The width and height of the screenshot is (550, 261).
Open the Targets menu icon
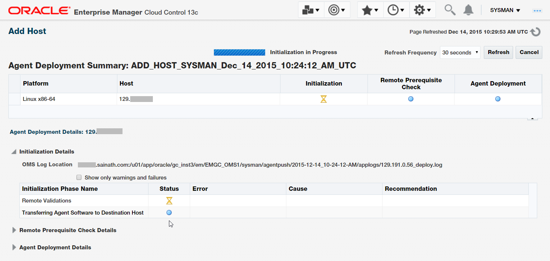click(x=337, y=10)
